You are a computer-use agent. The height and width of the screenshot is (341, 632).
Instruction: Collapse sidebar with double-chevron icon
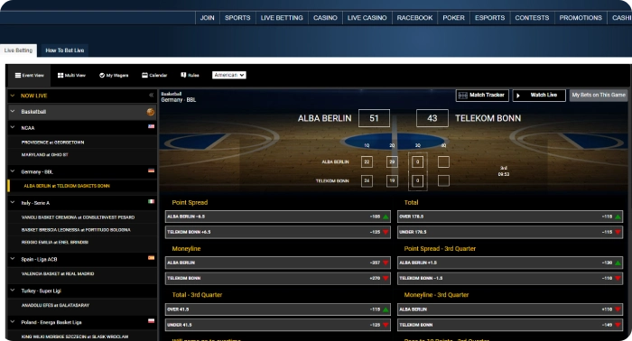151,96
